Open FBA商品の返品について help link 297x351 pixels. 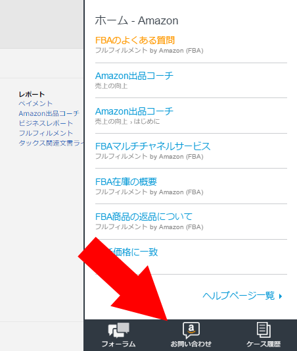click(144, 217)
